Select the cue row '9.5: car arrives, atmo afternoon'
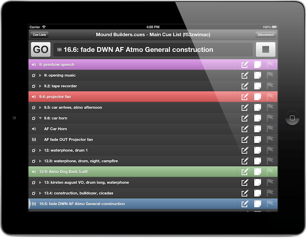Viewport: 306px width, 240px height. point(115,107)
